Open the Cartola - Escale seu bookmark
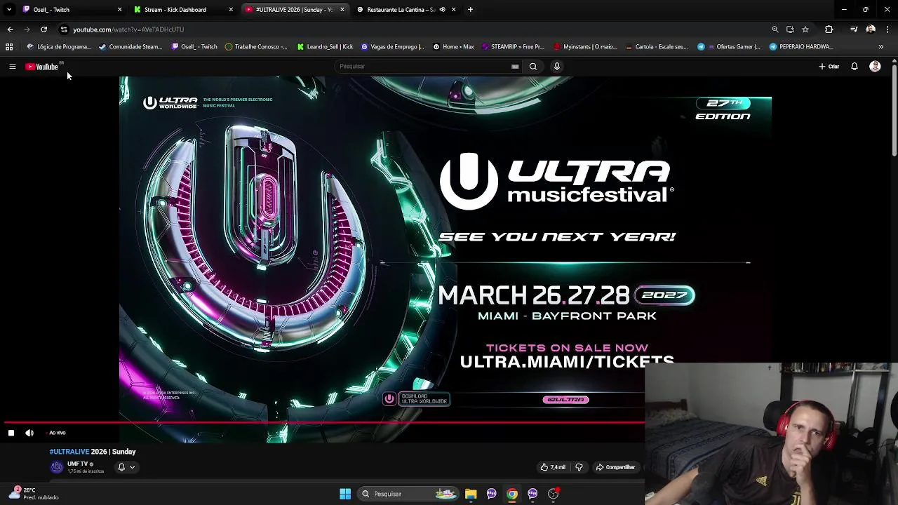This screenshot has width=898, height=505. tap(657, 47)
